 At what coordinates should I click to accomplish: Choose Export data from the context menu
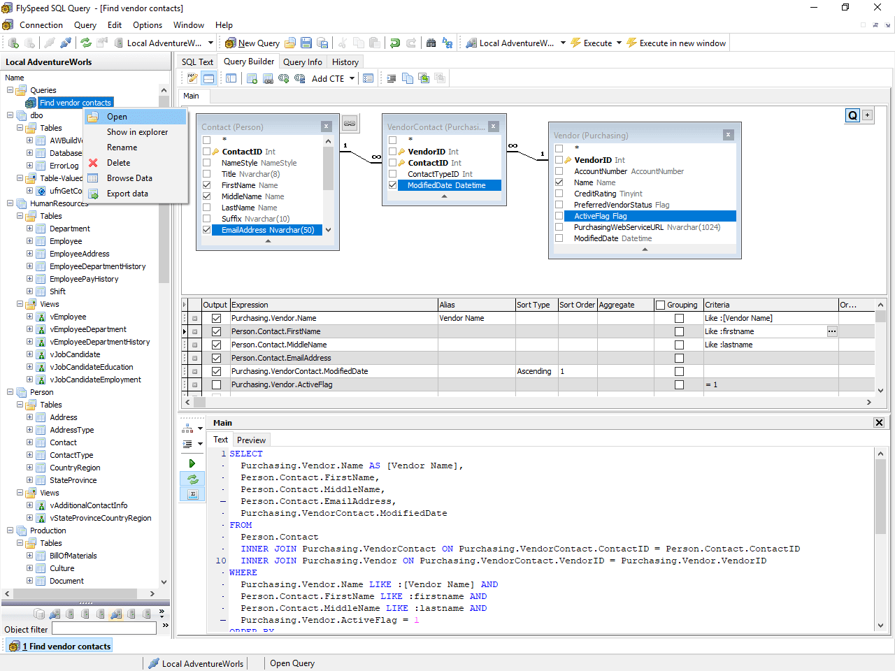[127, 194]
